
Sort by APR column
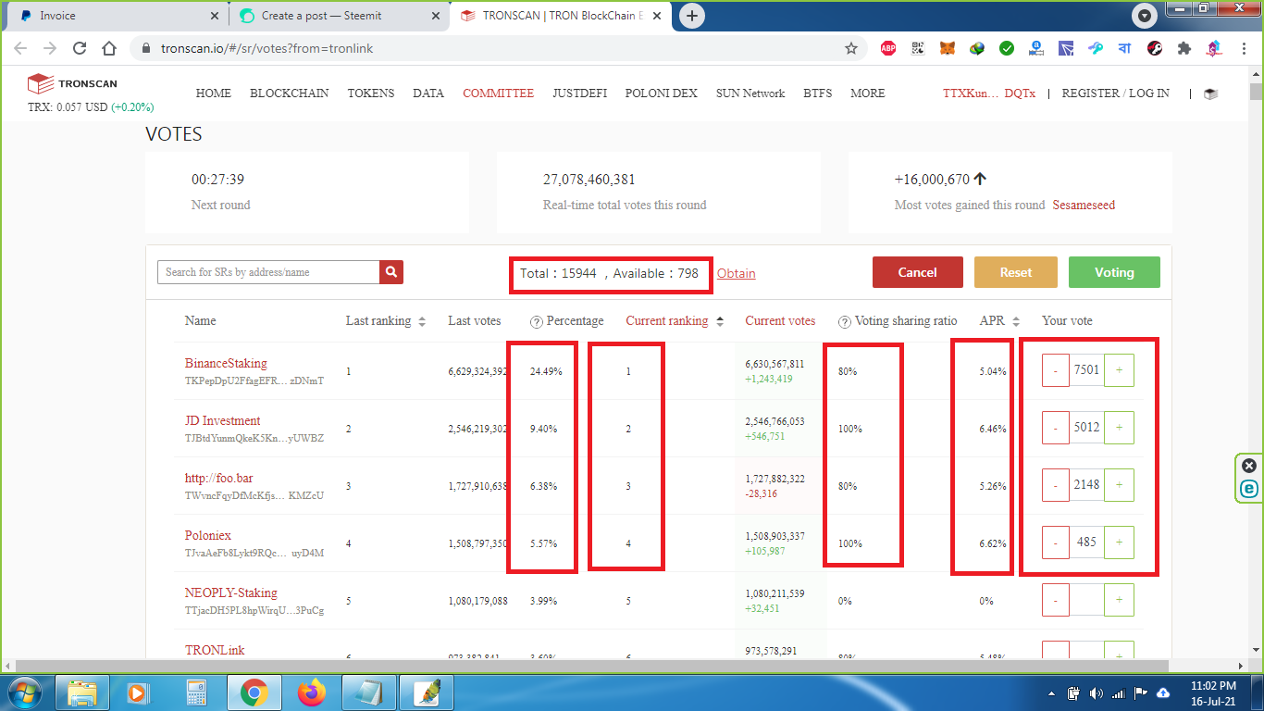coord(1015,321)
